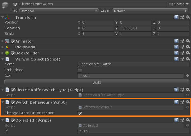Image resolution: width=191 pixels, height=136 pixels.
Task: Disable the Change State On Animation checkbox
Action: click(80, 113)
